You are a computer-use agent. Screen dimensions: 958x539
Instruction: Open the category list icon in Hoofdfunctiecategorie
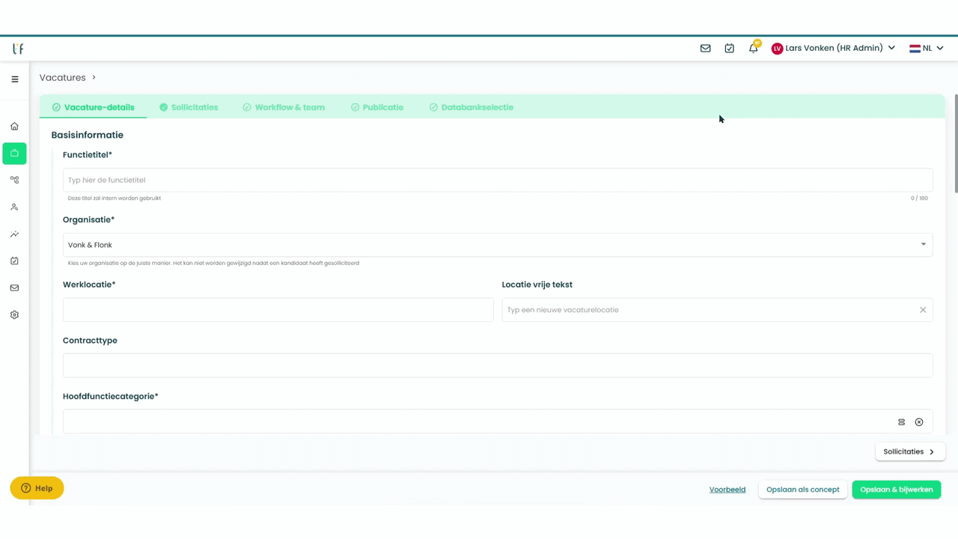coord(901,422)
